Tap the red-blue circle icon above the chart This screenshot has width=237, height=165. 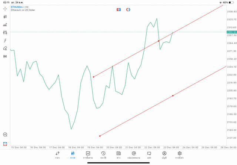tap(128, 9)
